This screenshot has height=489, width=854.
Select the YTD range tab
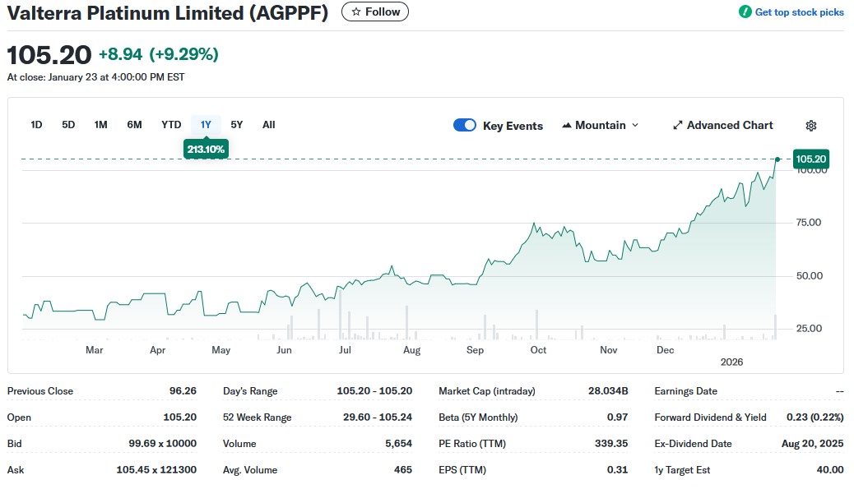tap(171, 125)
